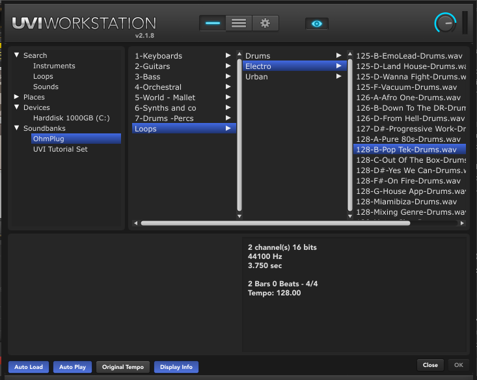Image resolution: width=477 pixels, height=380 pixels.
Task: Select 125-B-EmoLead-Drums.wav
Action: 409,56
